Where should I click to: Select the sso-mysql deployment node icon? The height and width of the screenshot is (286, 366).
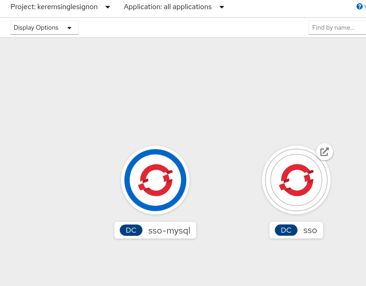click(x=155, y=180)
